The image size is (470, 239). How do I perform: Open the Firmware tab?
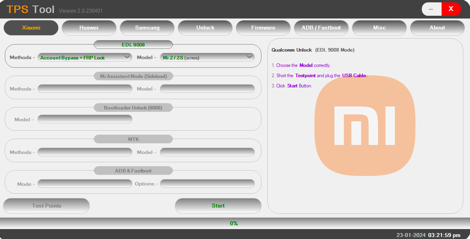[x=263, y=28]
